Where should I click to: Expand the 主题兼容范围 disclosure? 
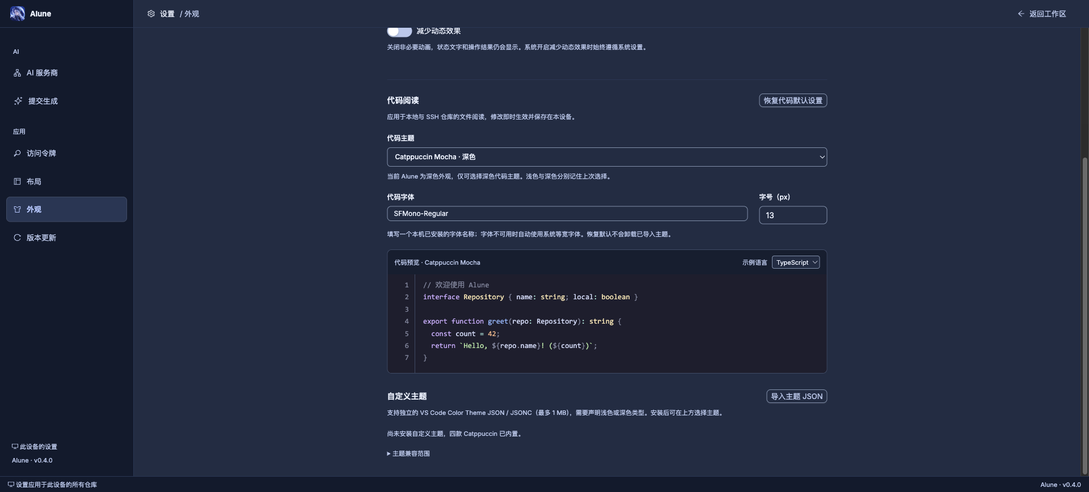[x=408, y=453]
